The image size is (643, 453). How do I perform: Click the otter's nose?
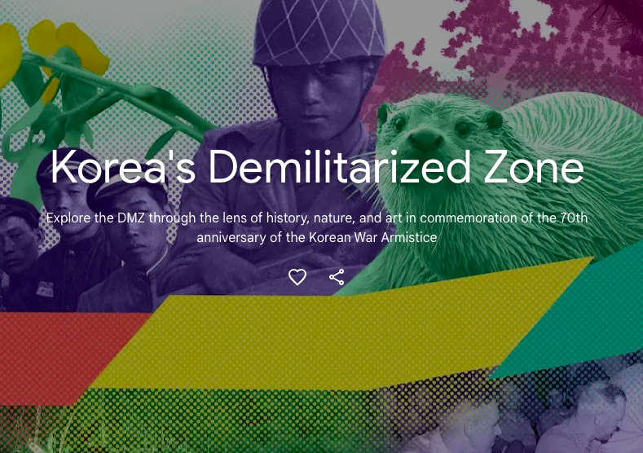pyautogui.click(x=426, y=139)
